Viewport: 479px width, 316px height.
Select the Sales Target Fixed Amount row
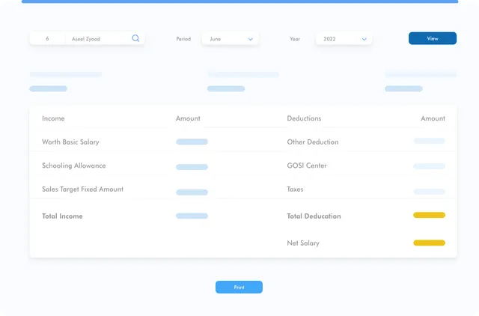(82, 189)
